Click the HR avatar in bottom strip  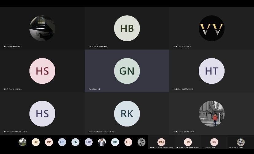point(89,142)
